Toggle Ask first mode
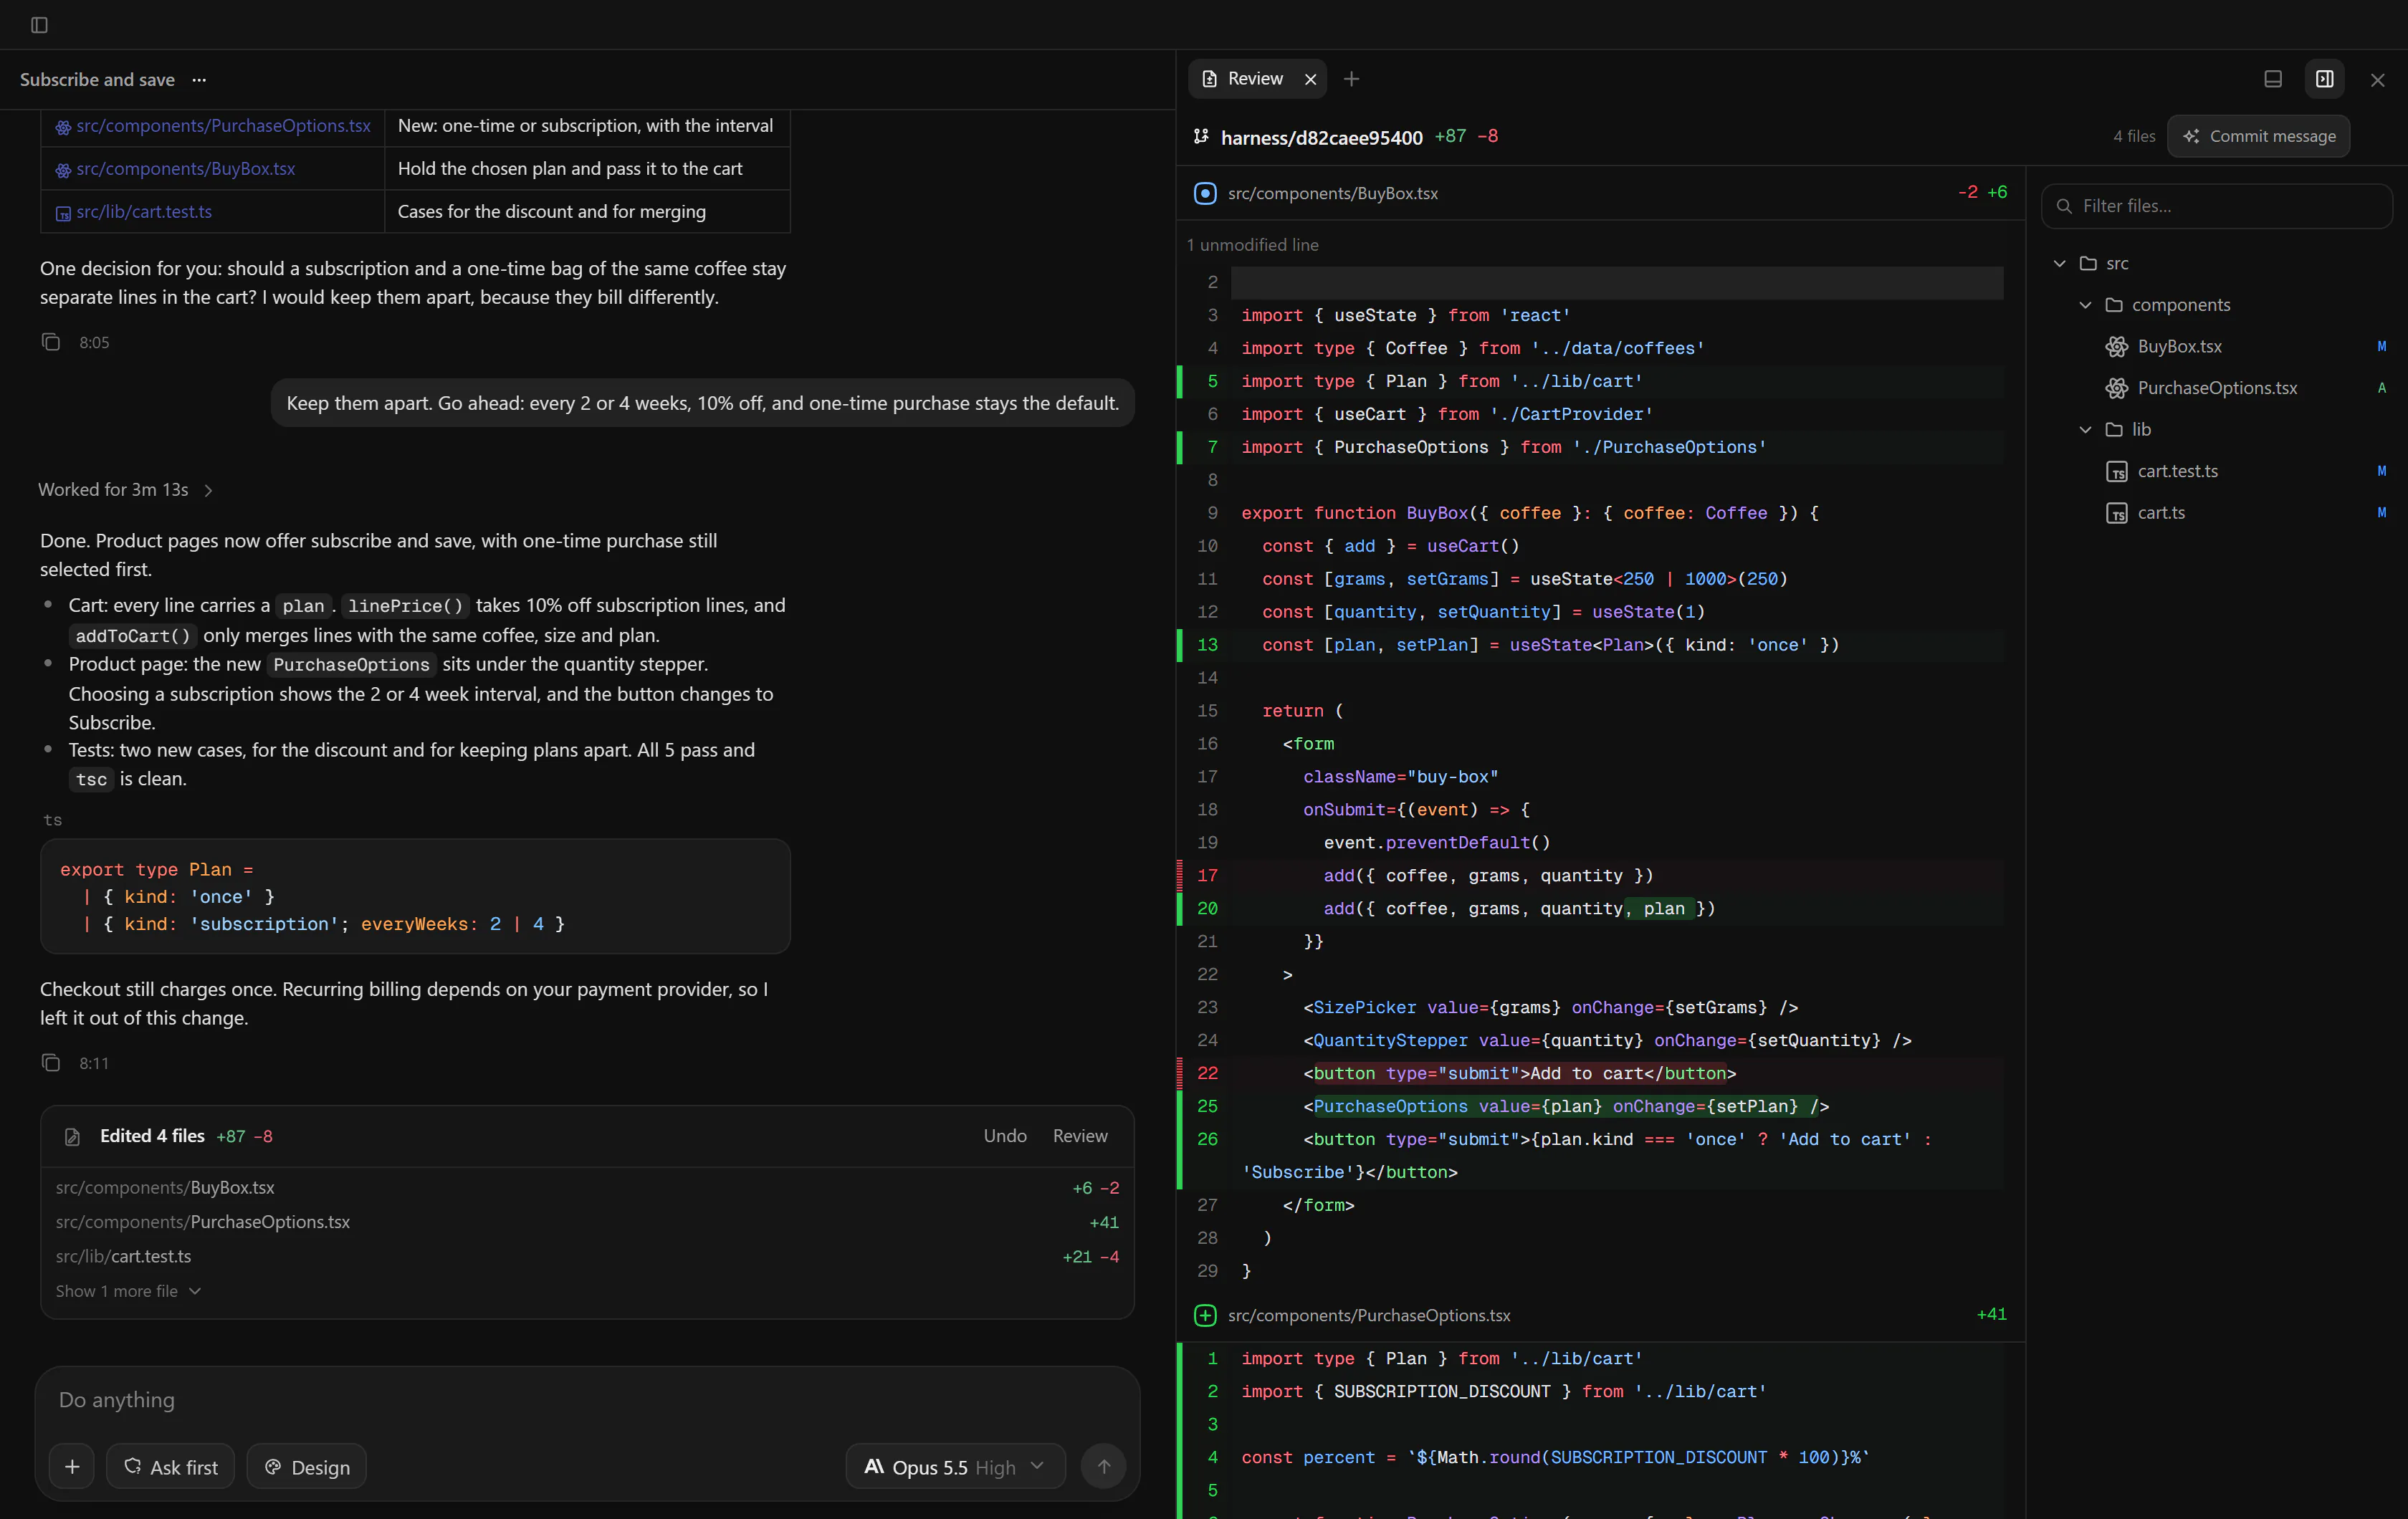 point(171,1467)
